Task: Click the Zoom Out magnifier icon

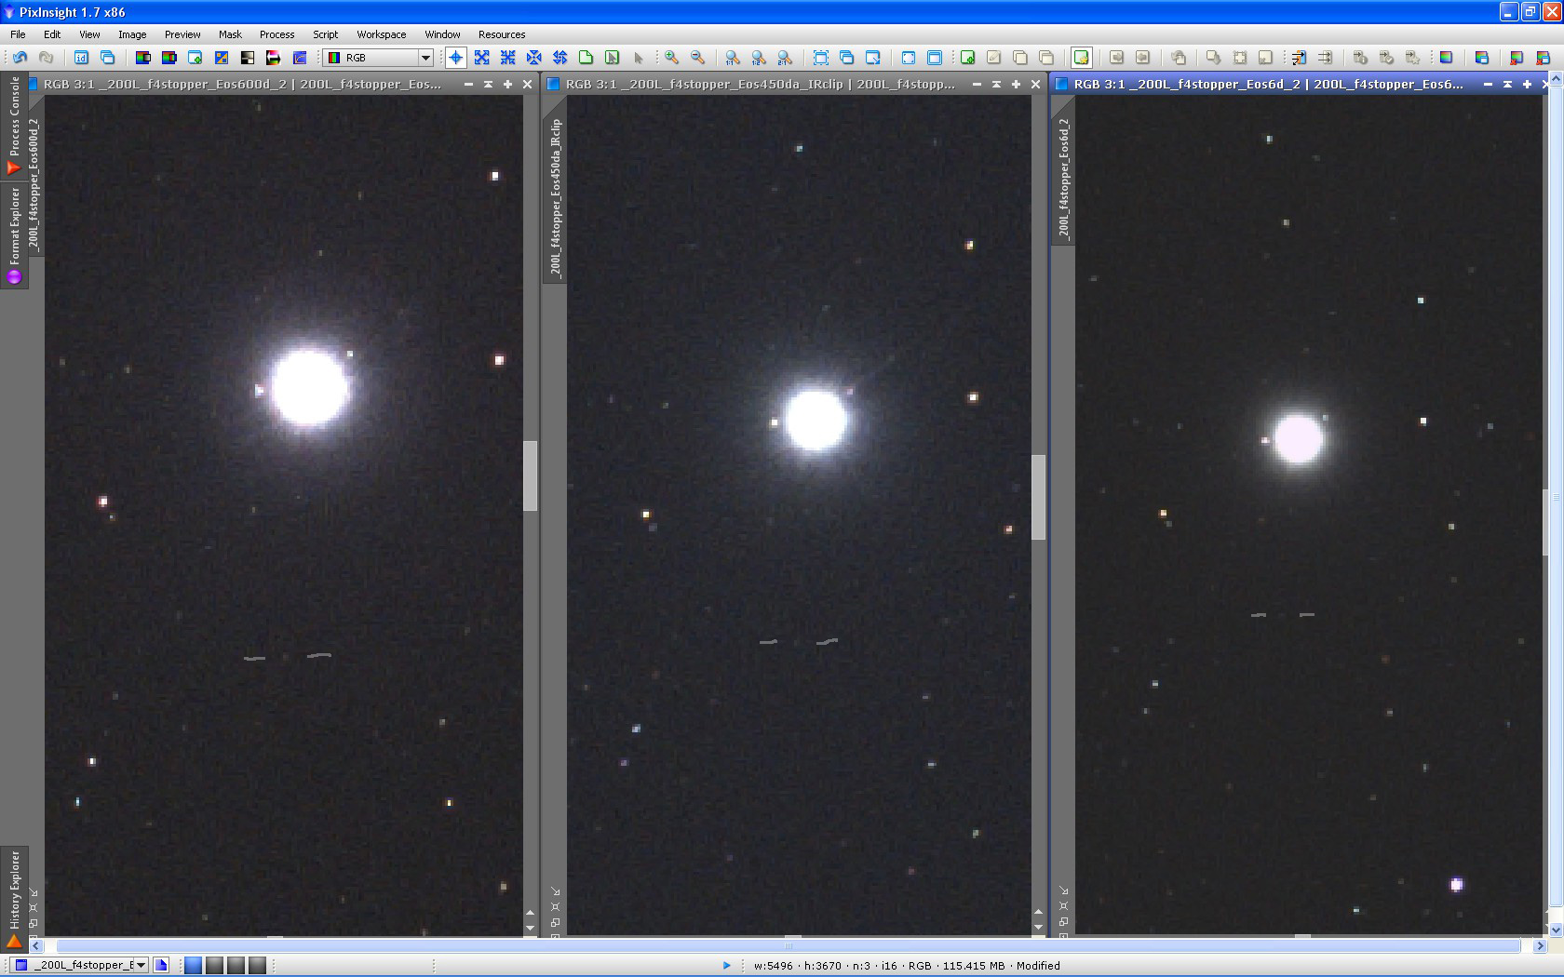Action: [697, 58]
